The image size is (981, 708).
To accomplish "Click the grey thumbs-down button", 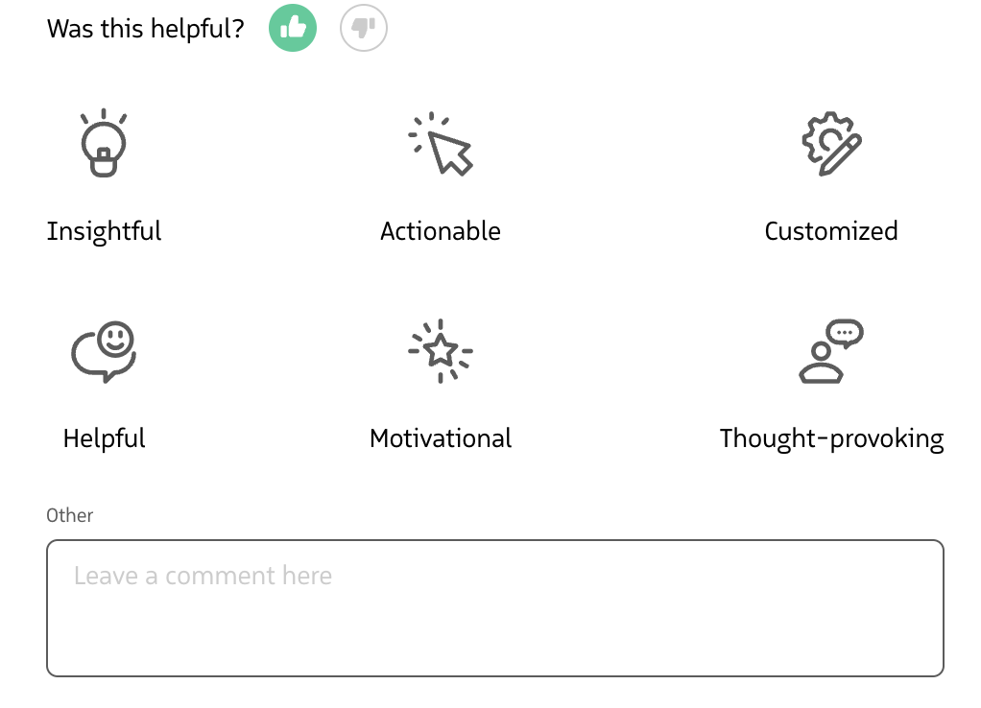I will tap(364, 28).
